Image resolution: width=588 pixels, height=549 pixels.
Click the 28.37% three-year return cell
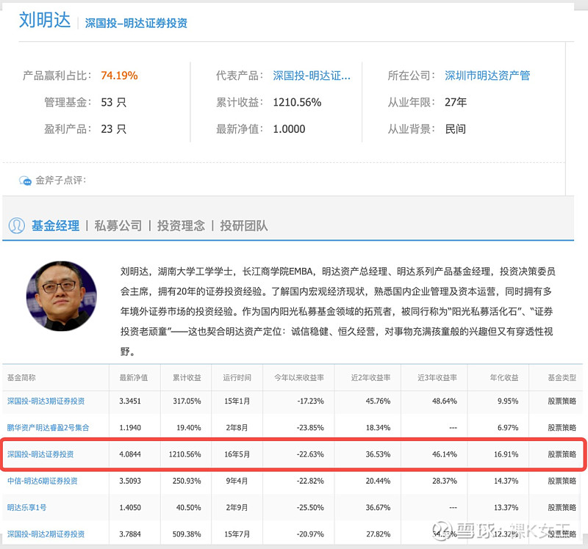(445, 481)
